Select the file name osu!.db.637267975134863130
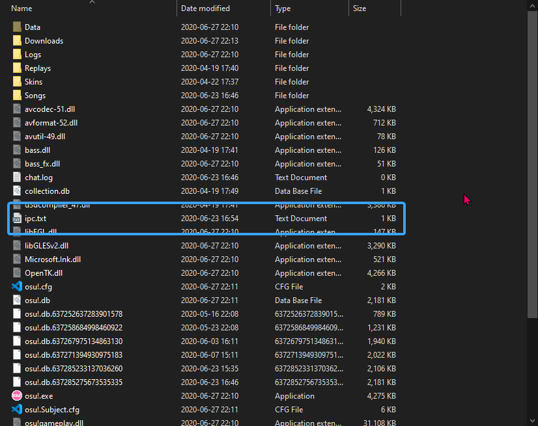 74,341
